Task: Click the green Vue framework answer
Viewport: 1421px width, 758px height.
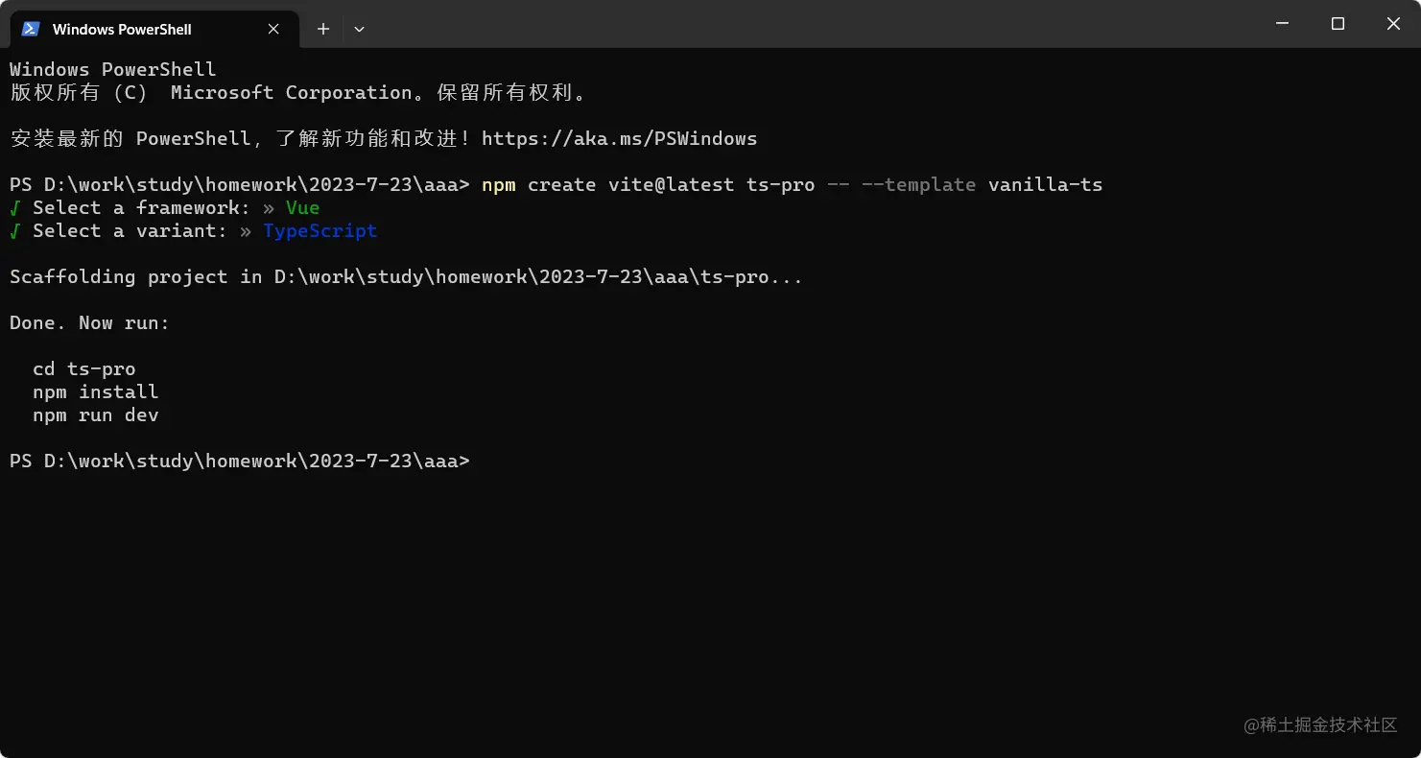Action: [302, 207]
